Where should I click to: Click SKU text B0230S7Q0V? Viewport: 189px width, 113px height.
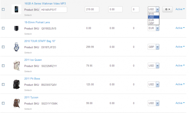click(x=49, y=85)
